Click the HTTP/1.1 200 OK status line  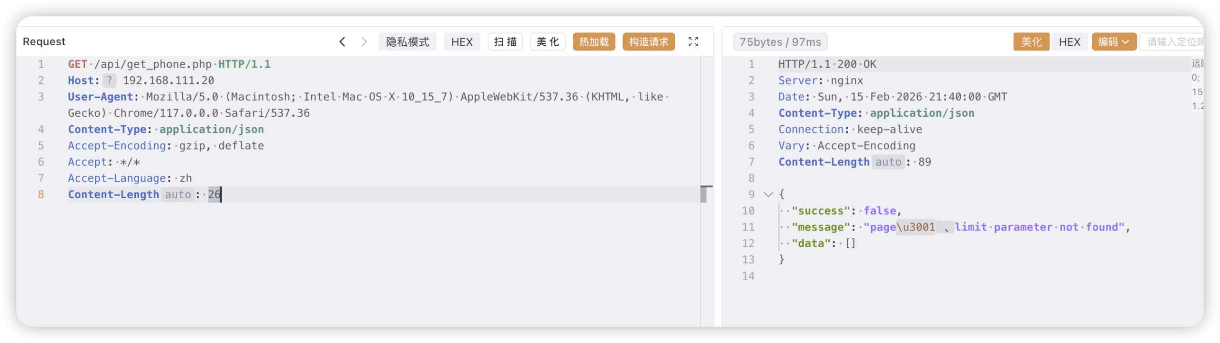coord(827,64)
